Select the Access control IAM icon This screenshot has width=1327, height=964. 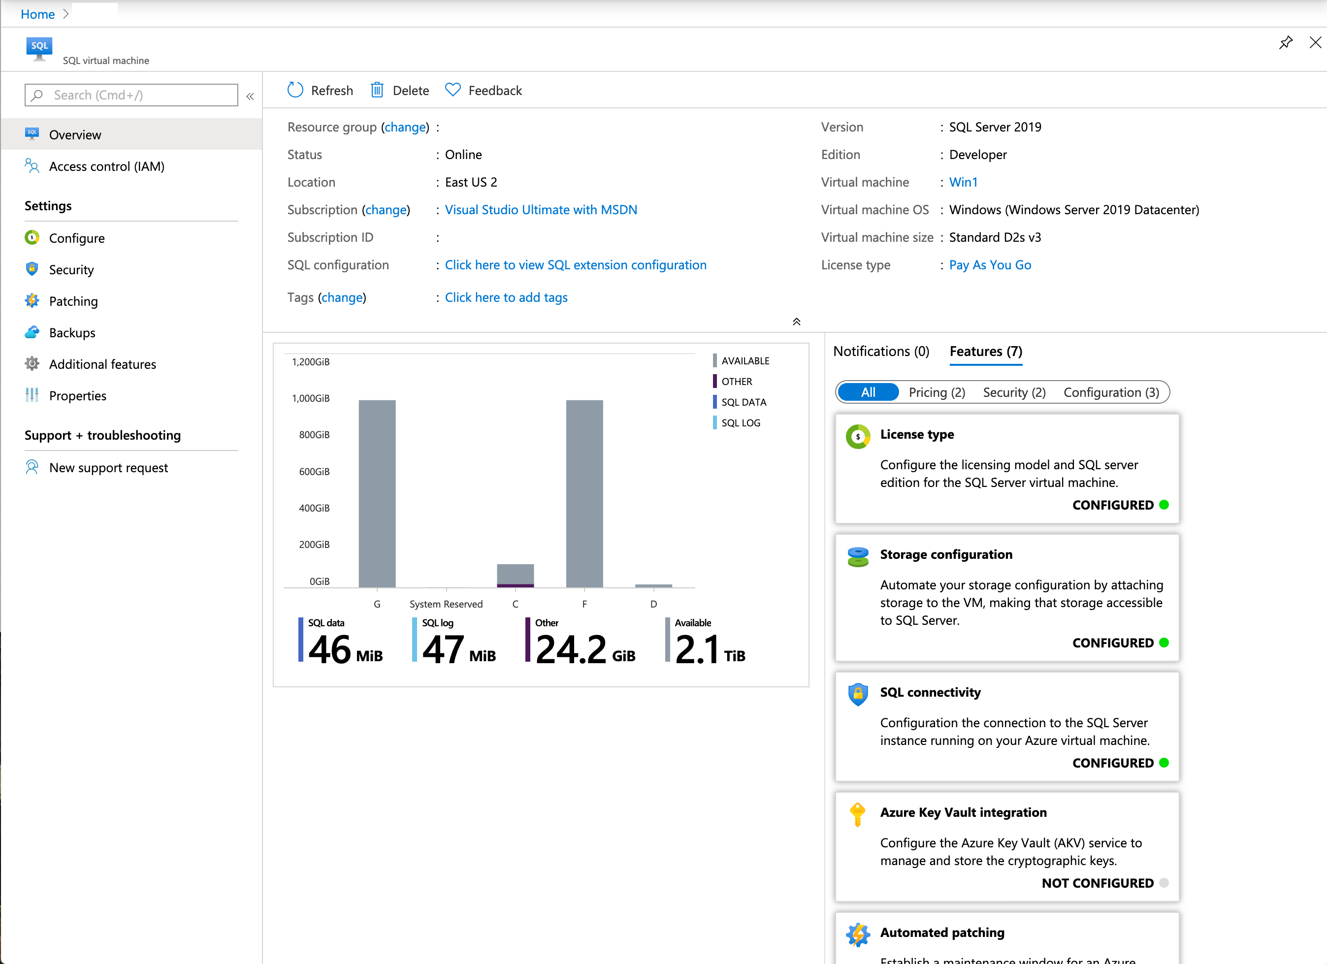[x=32, y=166]
